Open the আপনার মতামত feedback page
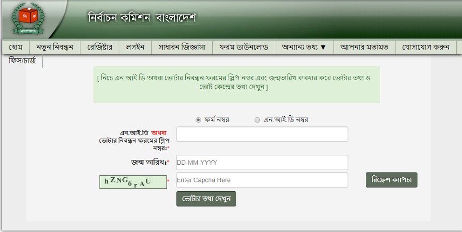This screenshot has width=462, height=232. click(x=364, y=47)
